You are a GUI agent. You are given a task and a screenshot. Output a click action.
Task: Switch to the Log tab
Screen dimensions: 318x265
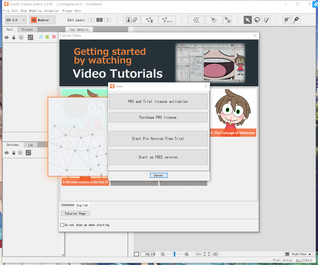click(x=30, y=145)
